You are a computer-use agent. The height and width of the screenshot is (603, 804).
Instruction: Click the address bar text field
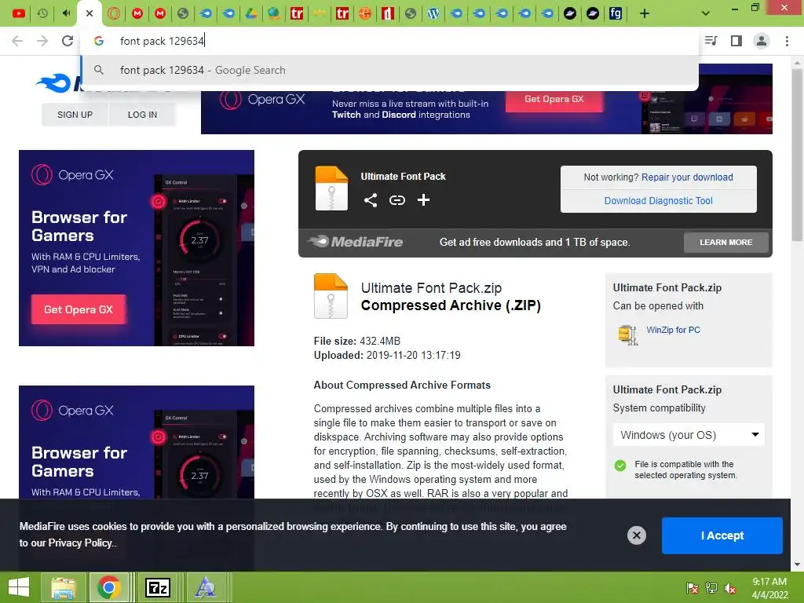(x=389, y=41)
